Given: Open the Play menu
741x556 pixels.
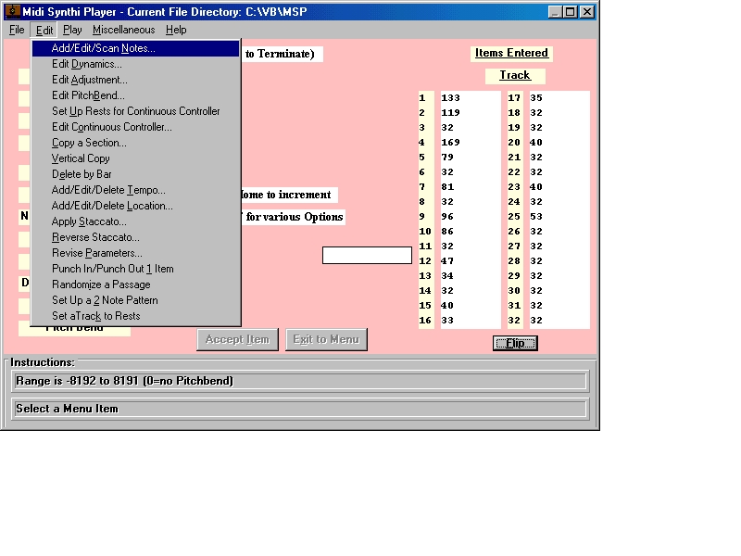Looking at the screenshot, I should coord(72,30).
